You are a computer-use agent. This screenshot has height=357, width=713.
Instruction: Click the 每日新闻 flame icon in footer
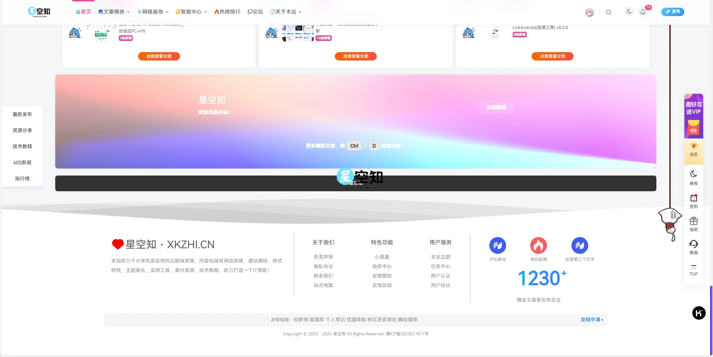click(x=538, y=245)
